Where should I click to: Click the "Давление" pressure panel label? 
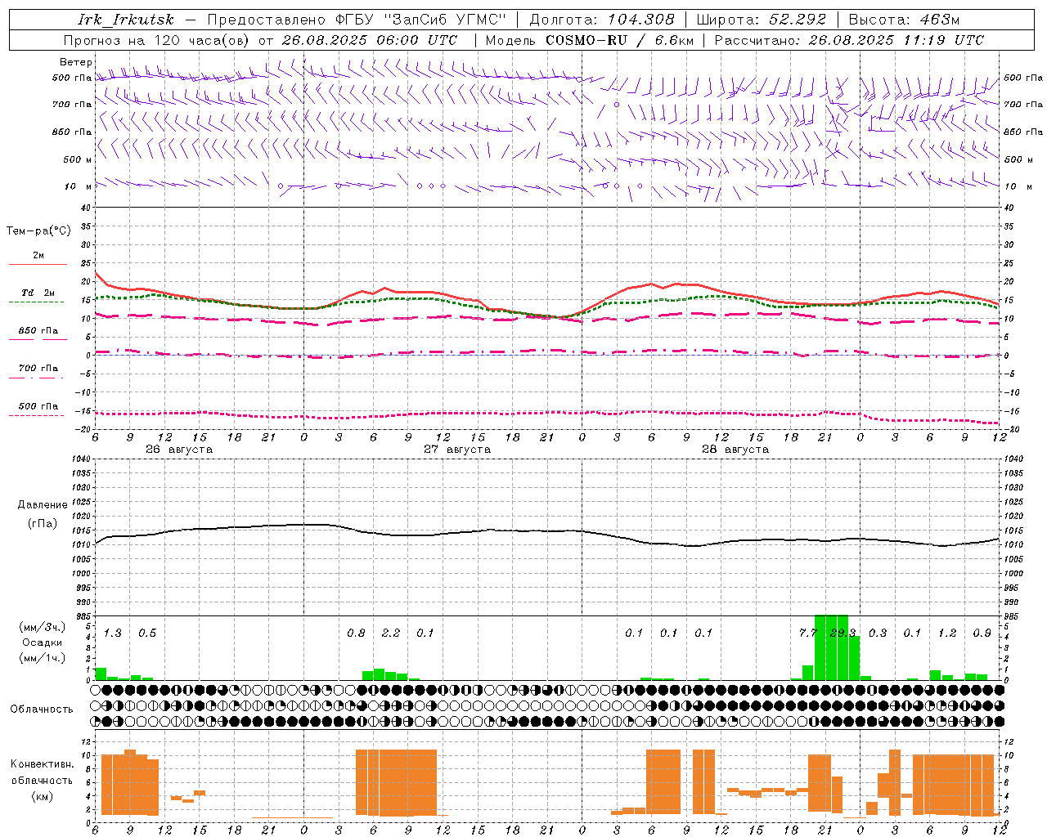tap(43, 505)
